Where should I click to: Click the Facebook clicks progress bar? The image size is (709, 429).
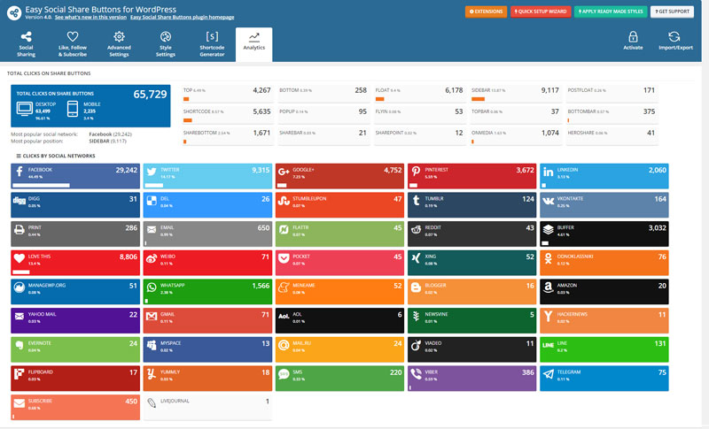(41, 185)
